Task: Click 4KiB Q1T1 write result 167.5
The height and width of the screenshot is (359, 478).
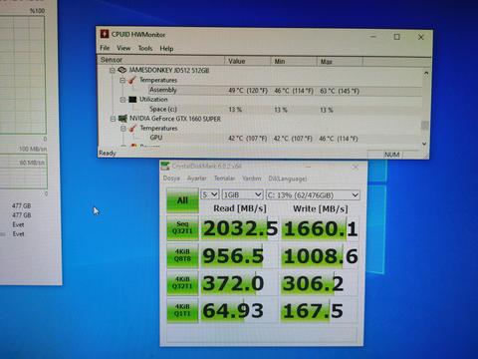Action: [321, 311]
